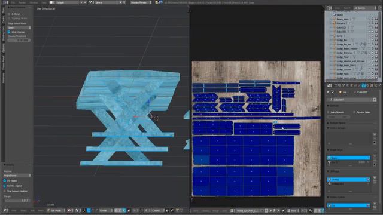Click add button beside Vertex Colors list

coord(375,204)
